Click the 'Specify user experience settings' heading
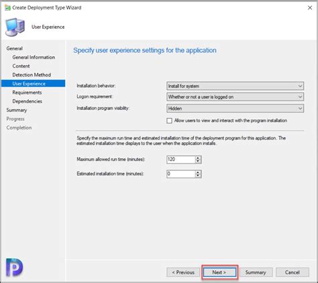 [x=145, y=50]
